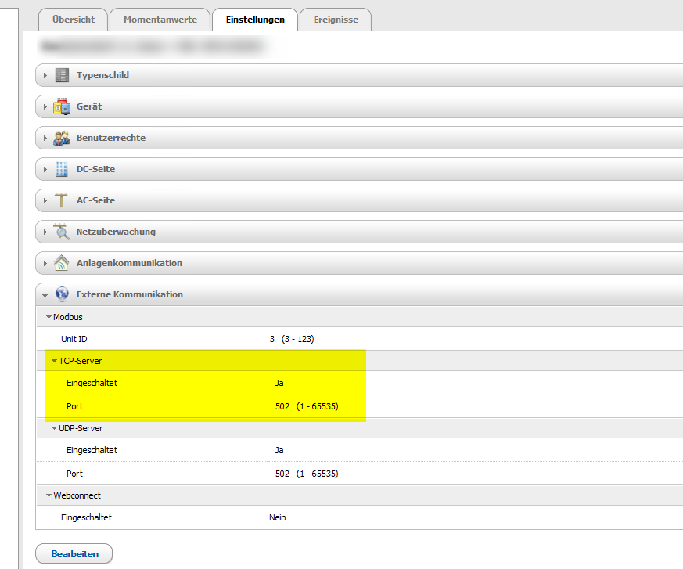
Task: Click the Bearbeiten button
Action: pyautogui.click(x=74, y=554)
